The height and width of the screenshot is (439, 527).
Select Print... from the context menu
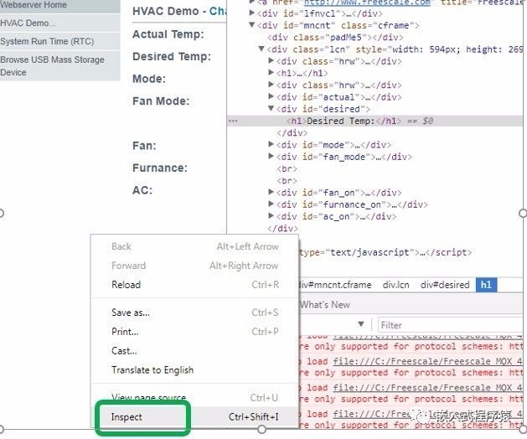(195, 332)
